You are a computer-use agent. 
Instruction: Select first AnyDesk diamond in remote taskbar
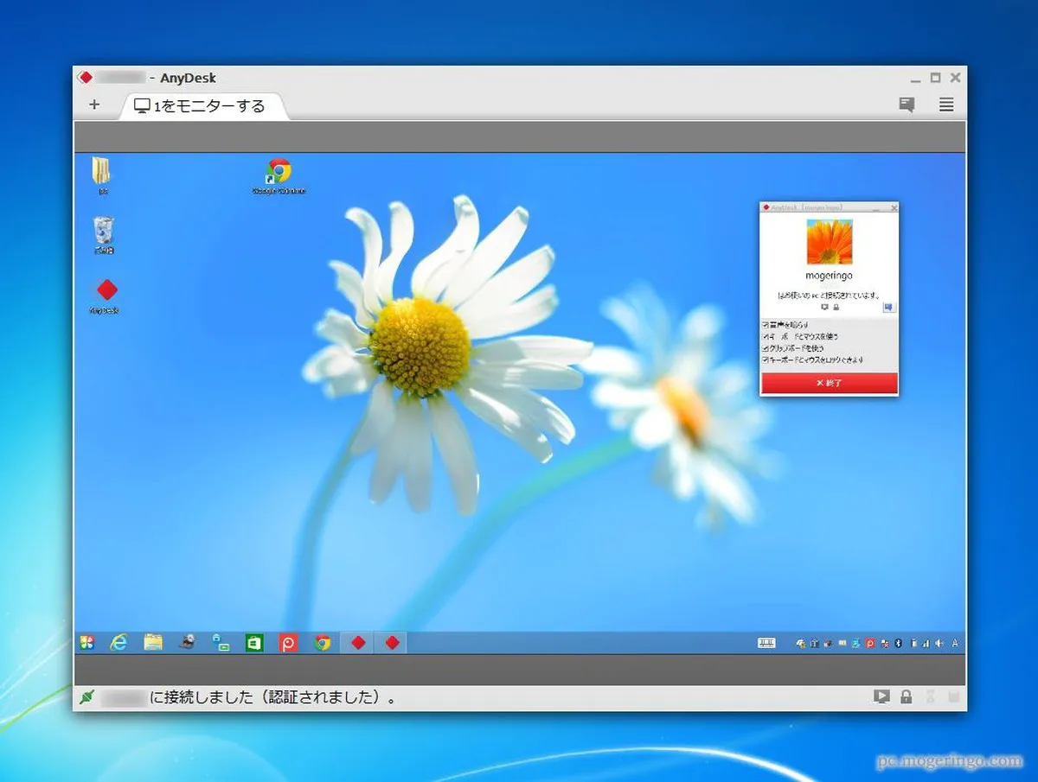point(357,643)
